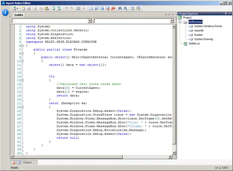Click the Redo arrow icon
The width and height of the screenshot is (233, 171).
pos(72,8)
